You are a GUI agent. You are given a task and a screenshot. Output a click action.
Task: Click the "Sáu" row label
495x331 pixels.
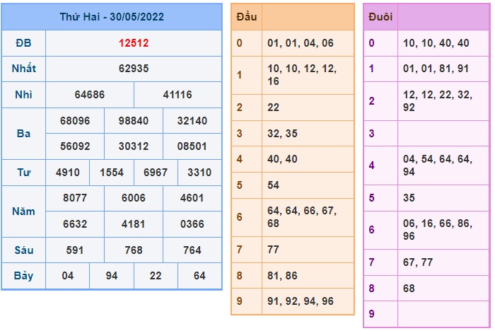pos(23,250)
